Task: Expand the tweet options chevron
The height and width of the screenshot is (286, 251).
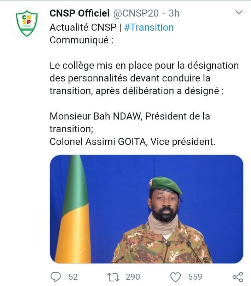Action: tap(239, 13)
